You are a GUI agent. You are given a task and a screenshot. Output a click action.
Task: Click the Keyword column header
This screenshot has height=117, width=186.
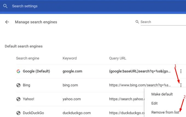pos(70,58)
